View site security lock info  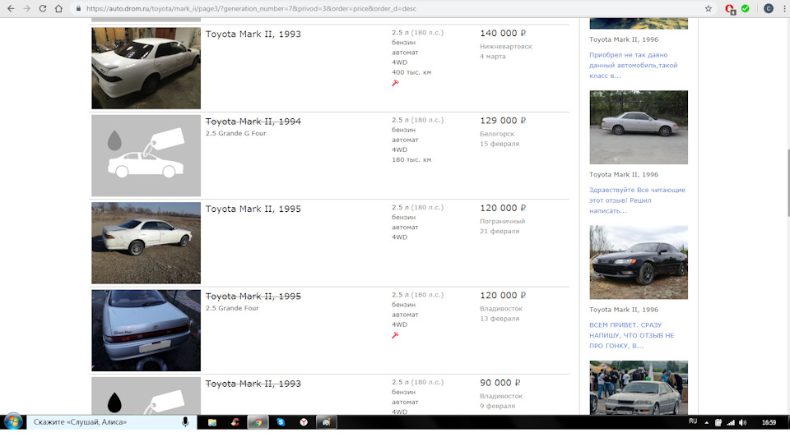[78, 8]
